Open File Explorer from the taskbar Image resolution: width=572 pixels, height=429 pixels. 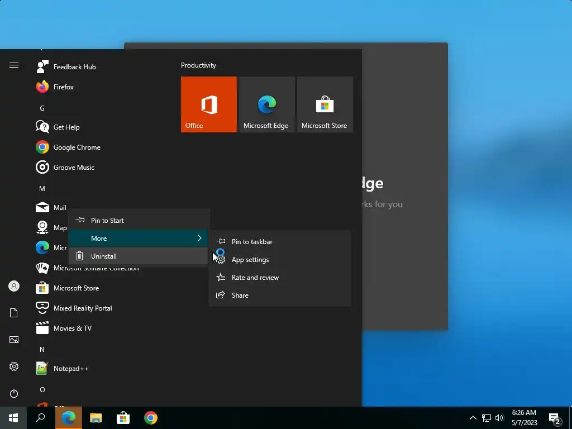(96, 418)
